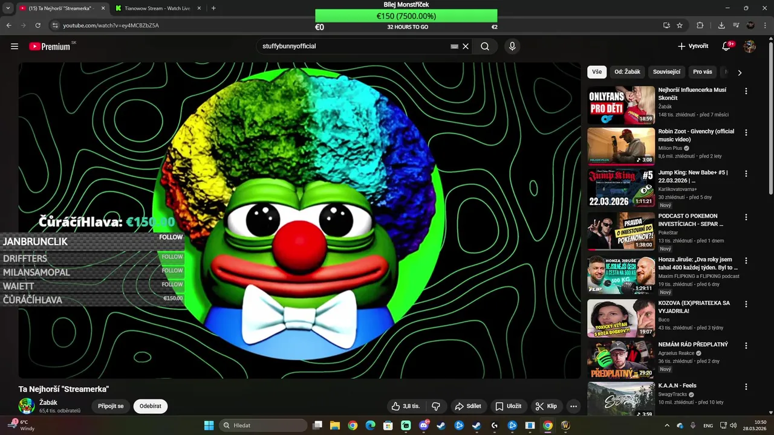Open browser extensions puzzle icon

click(x=700, y=25)
